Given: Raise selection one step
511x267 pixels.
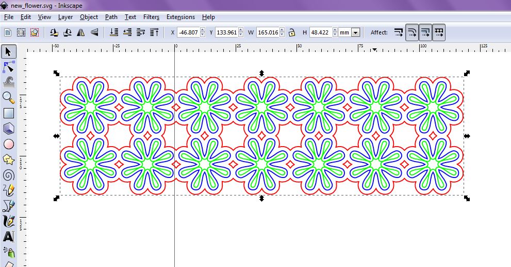Looking at the screenshot, I should pos(140,32).
